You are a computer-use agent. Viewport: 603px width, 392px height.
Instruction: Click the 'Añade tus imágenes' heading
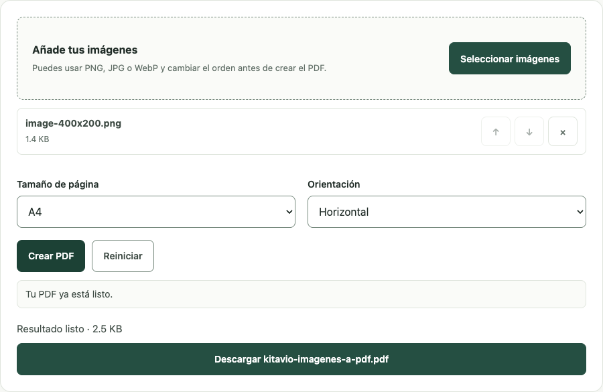coord(85,50)
